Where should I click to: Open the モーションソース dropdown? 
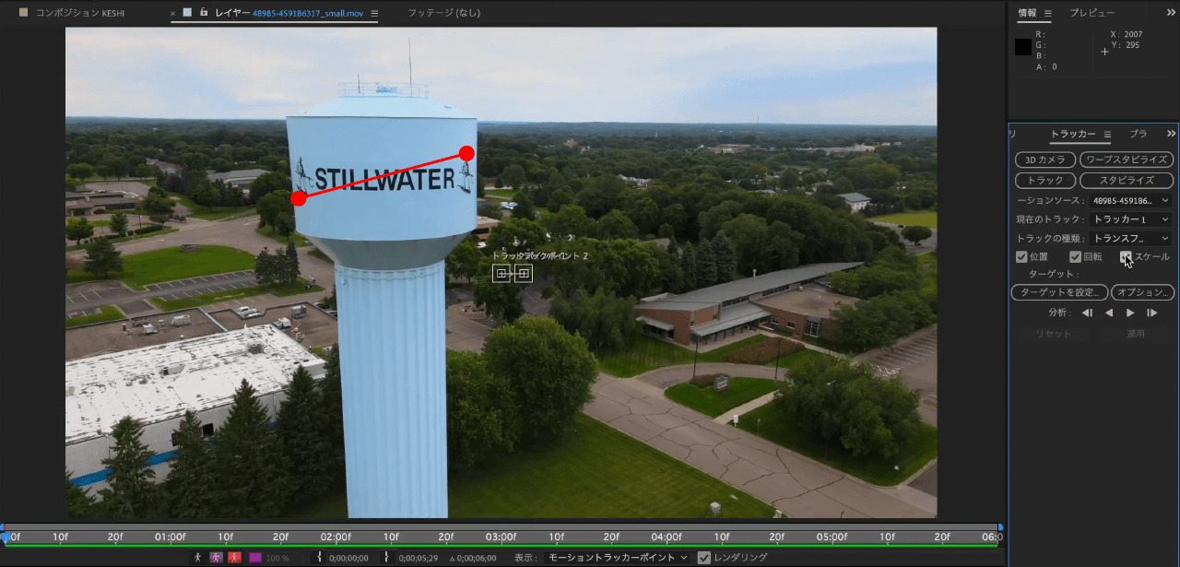tap(1130, 200)
